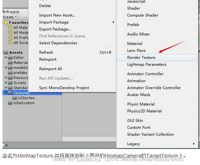Expand the Standard Assets folder arrow
The height and width of the screenshot is (165, 200).
point(6,88)
